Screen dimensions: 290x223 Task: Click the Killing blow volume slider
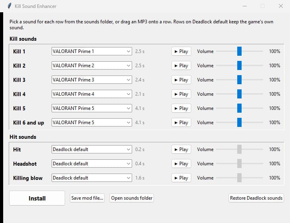coord(240,178)
